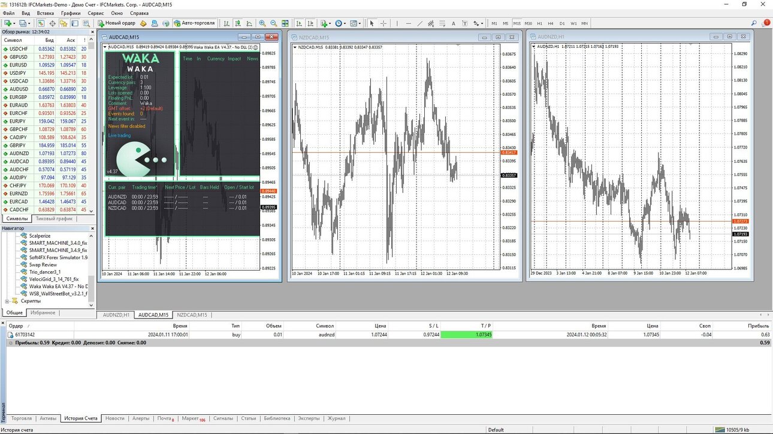Open the Strategy Tester magnifier icon
The width and height of the screenshot is (773, 434).
click(87, 23)
